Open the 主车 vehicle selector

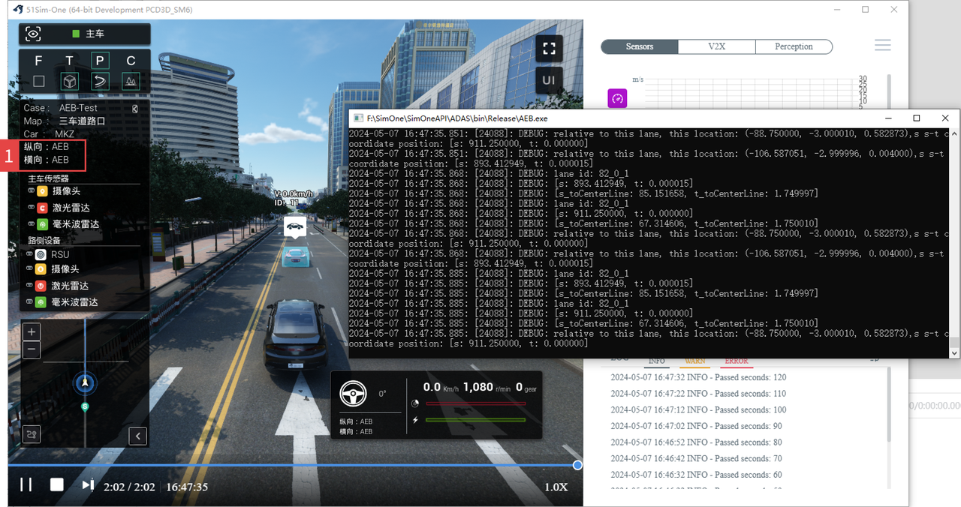[x=88, y=34]
